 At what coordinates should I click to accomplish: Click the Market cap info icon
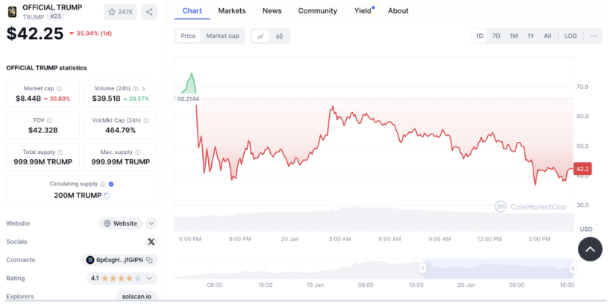[x=60, y=89]
